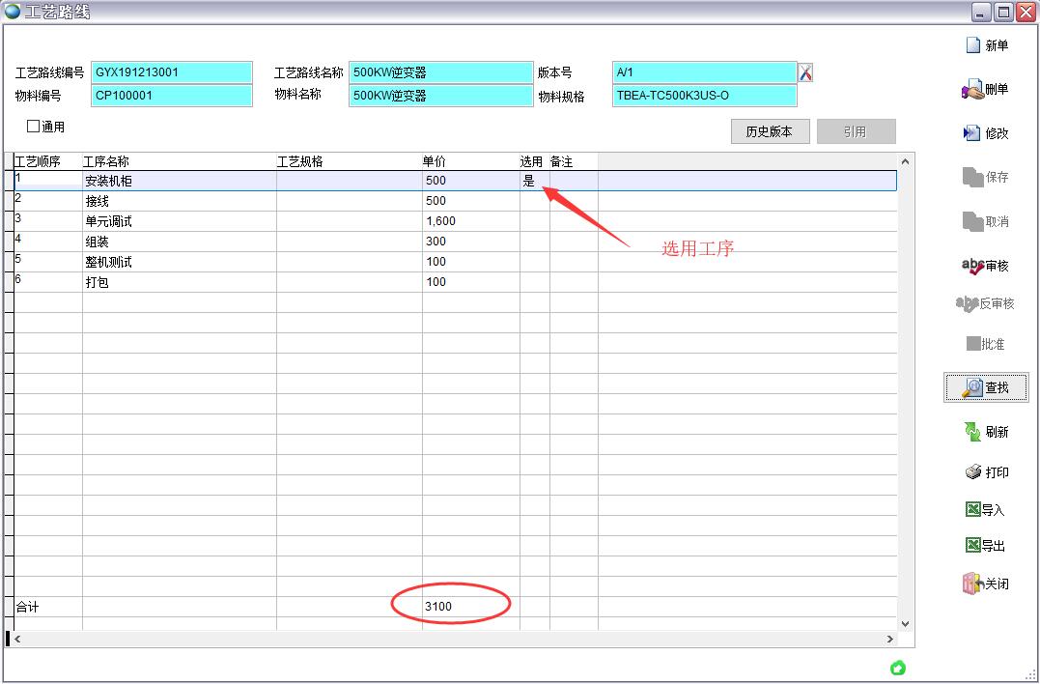Print using the 打印 printer icon
This screenshot has width=1040, height=684.
coord(973,472)
